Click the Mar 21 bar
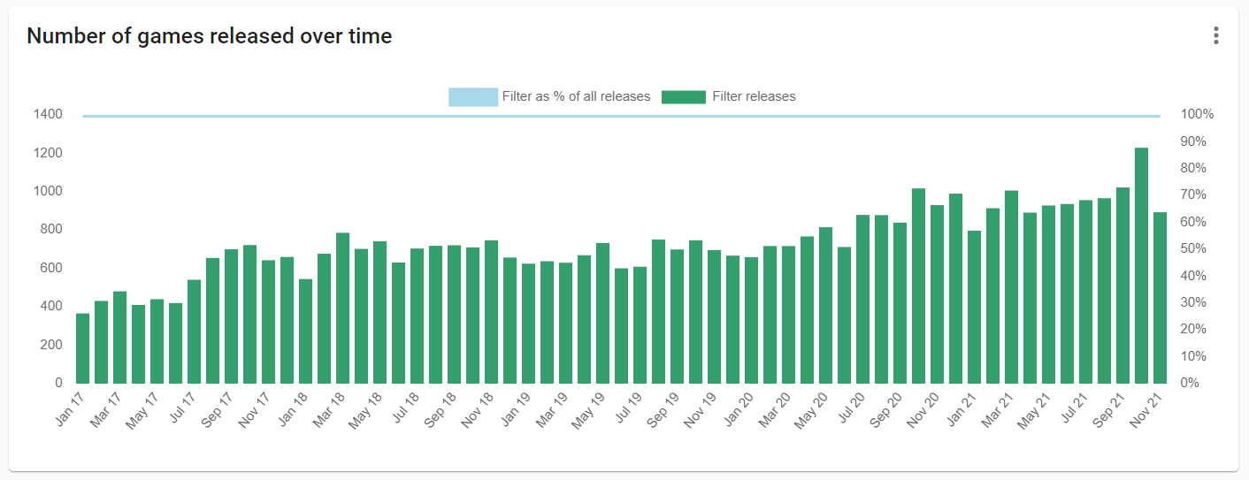 (x=1011, y=287)
